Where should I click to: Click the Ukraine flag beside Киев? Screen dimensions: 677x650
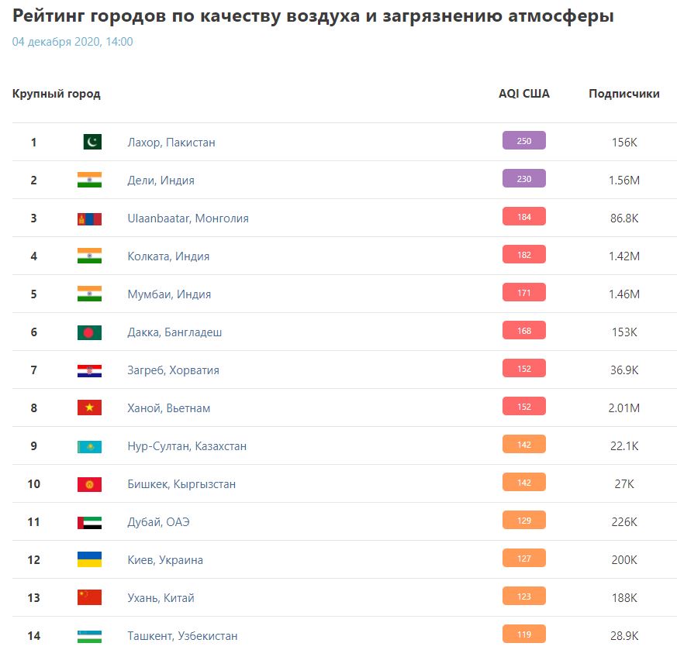[89, 560]
